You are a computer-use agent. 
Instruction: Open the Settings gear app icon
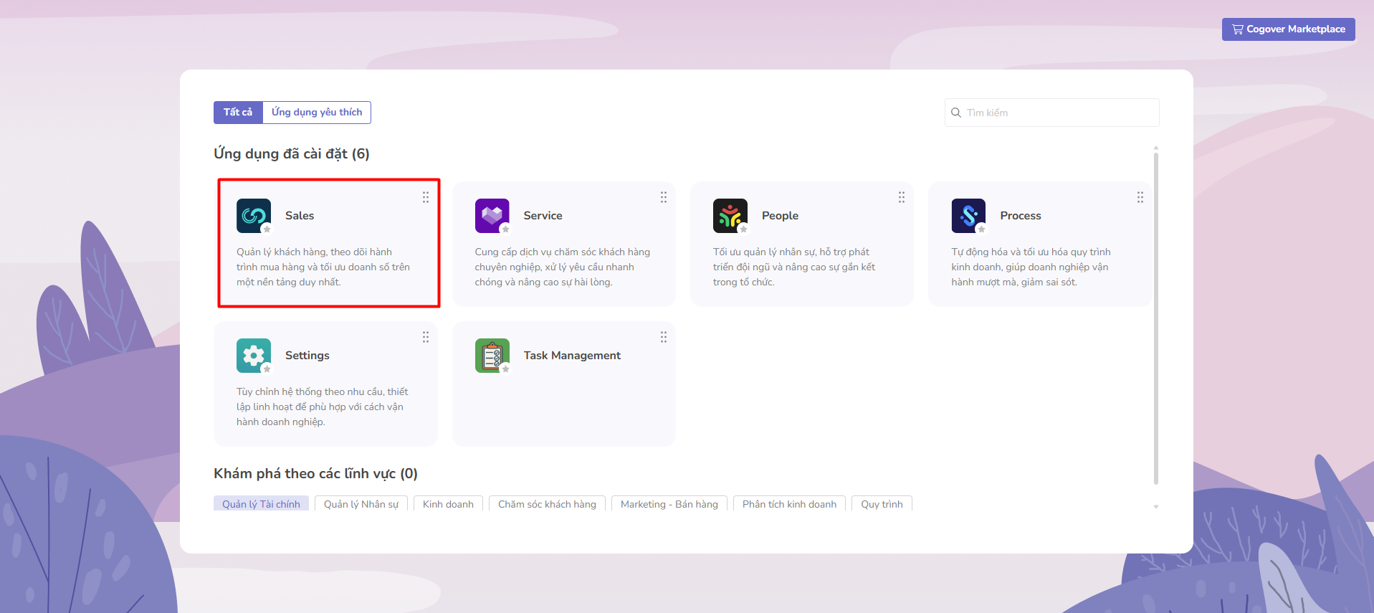[x=253, y=355]
